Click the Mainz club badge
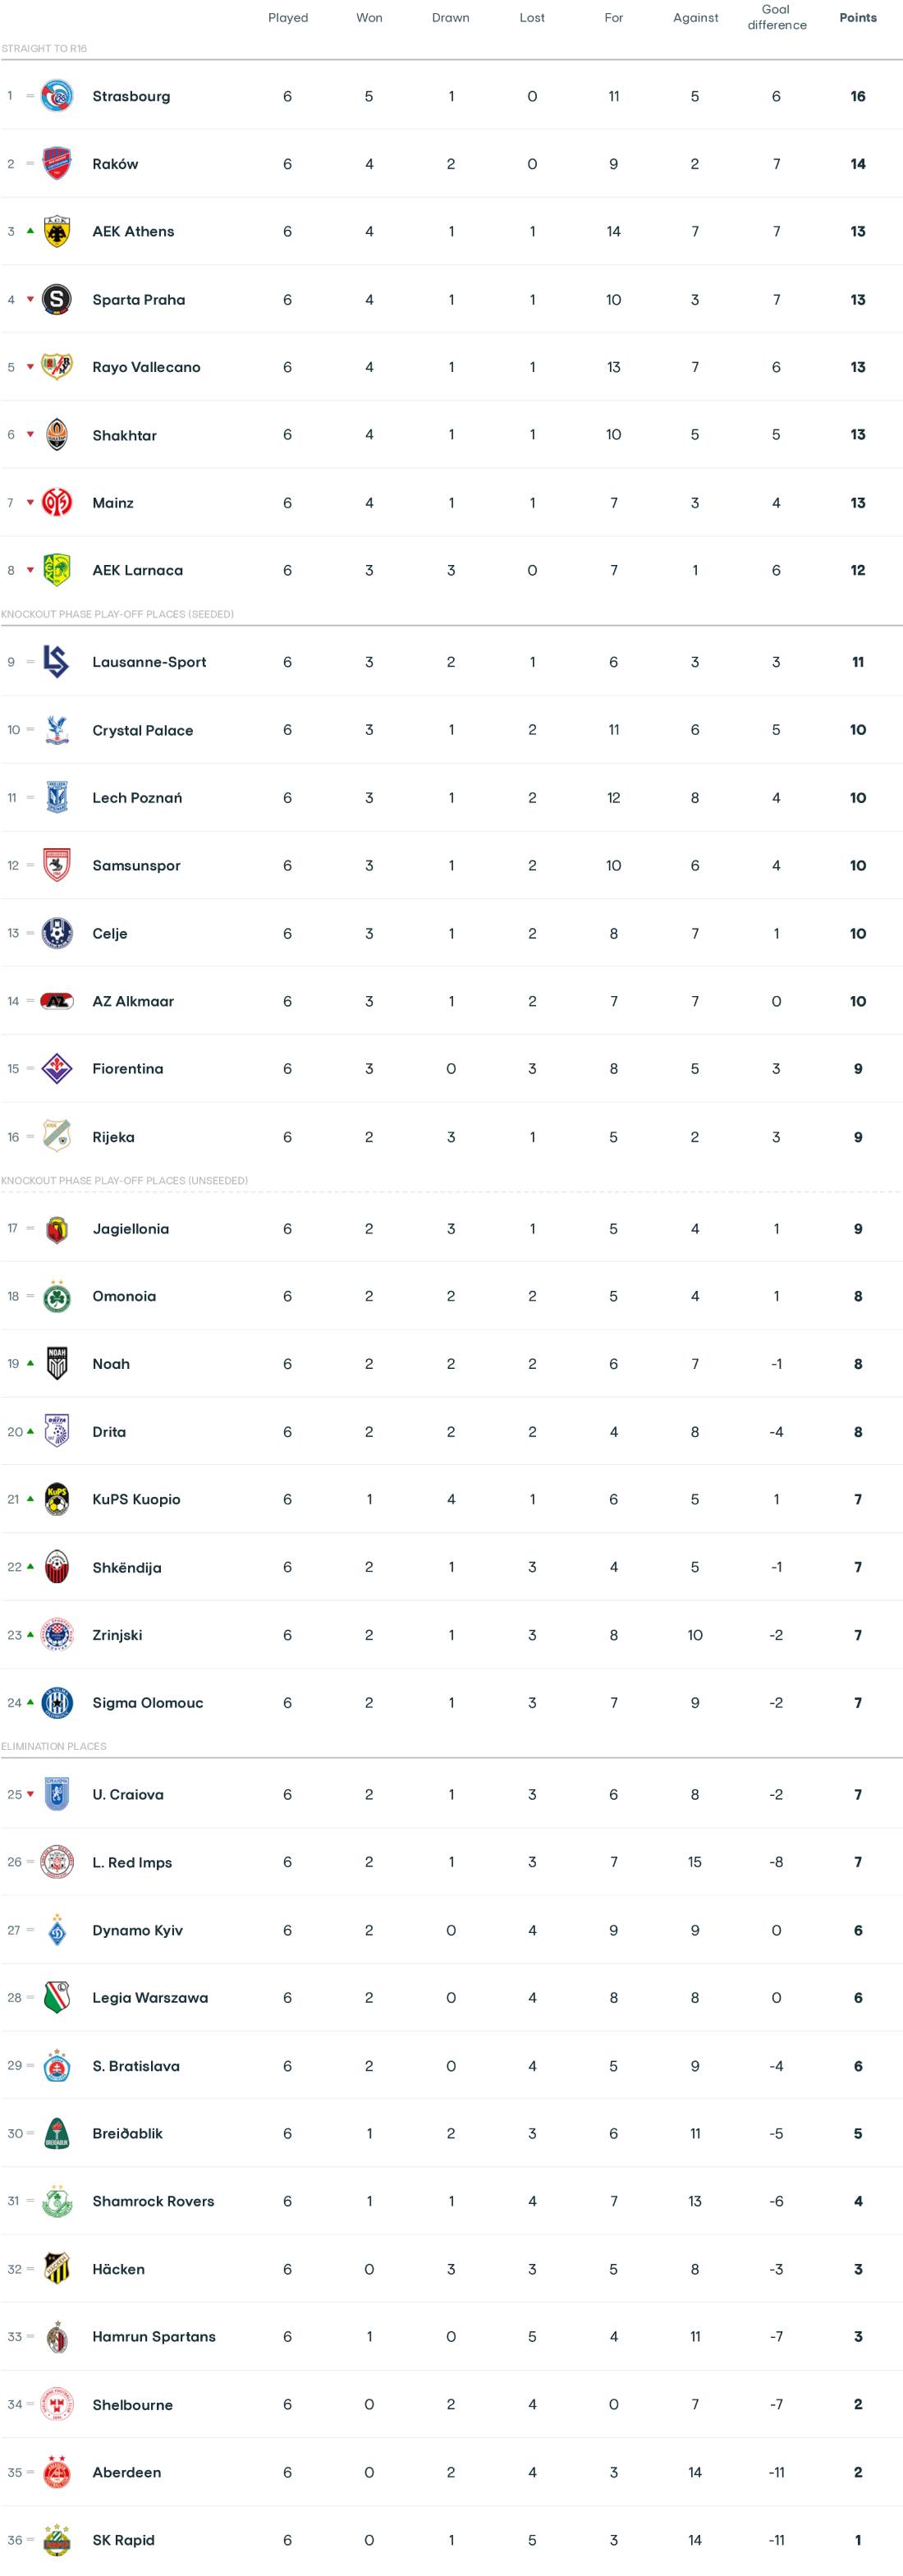This screenshot has height=2576, width=903. 57,503
